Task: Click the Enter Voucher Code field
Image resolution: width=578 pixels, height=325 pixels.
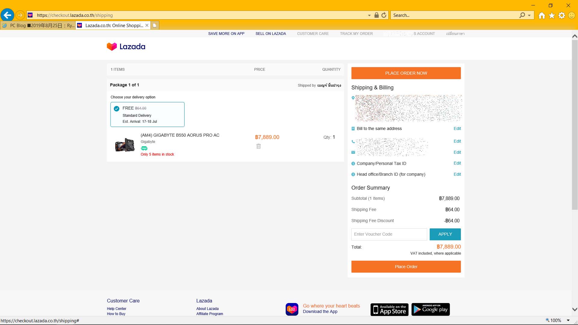Action: (389, 234)
